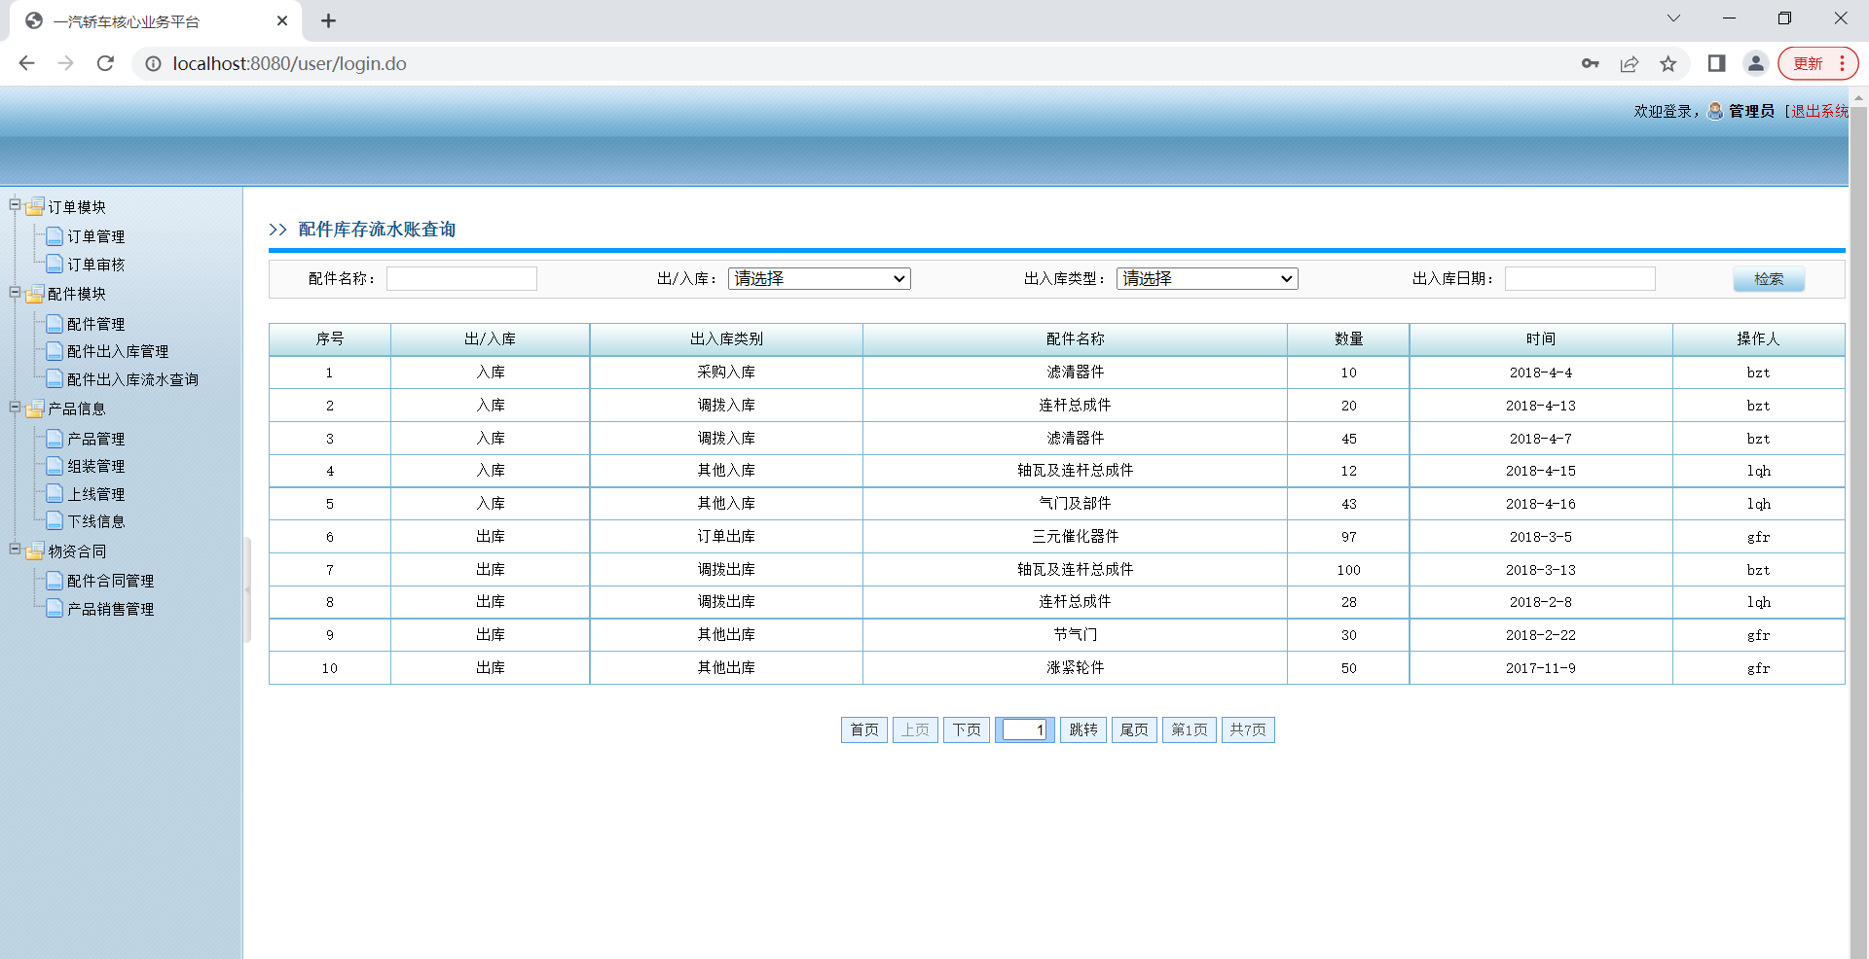The width and height of the screenshot is (1869, 959).
Task: Open the tab search chevron
Action: 1673,18
